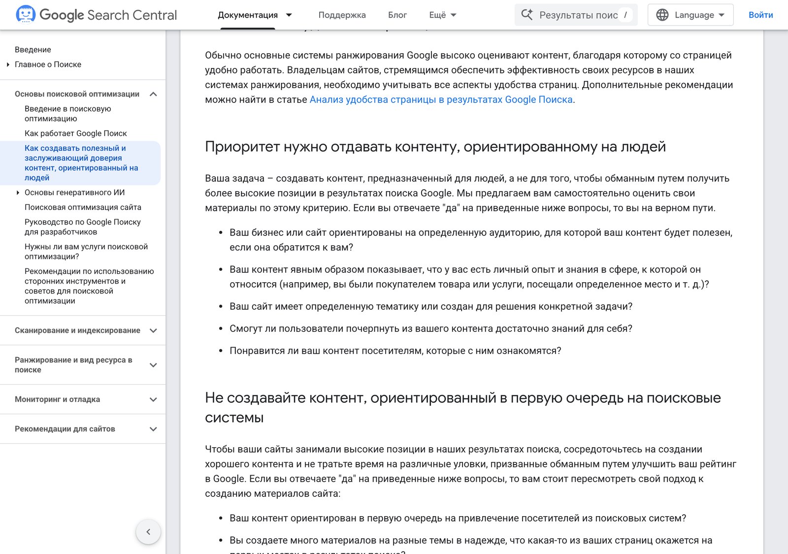Screen dimensions: 788x554
Task: Open Нужны ли вам услуги поисковой оптимизации
Action: (x=86, y=252)
